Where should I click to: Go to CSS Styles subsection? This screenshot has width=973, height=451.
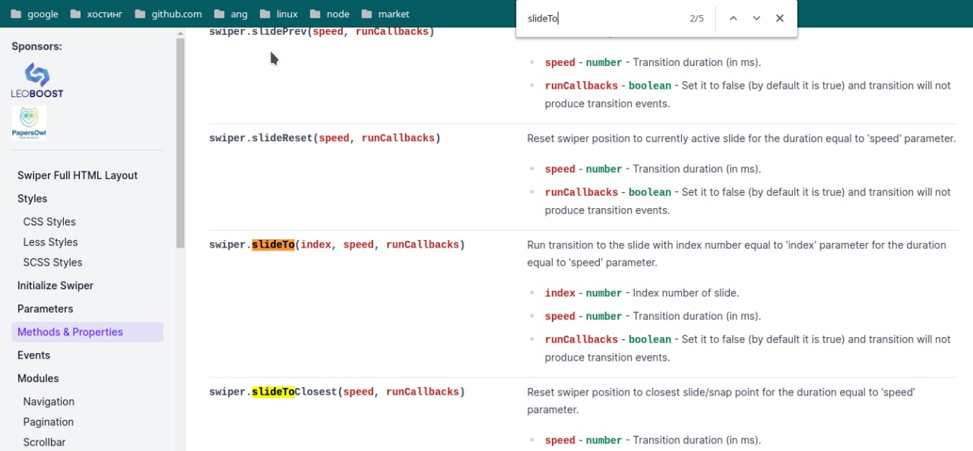coord(49,222)
